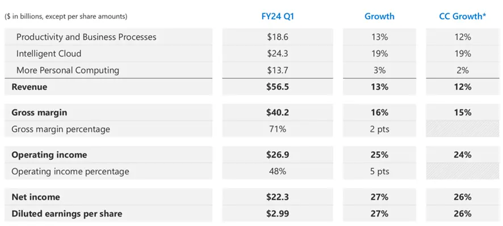503x226 pixels.
Task: Select the Gross margin row label
Action: click(40, 113)
